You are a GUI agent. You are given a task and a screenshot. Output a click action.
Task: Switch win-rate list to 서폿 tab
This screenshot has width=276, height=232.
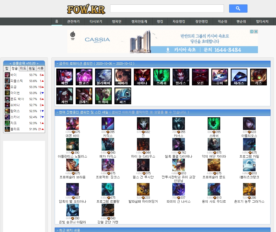click(x=41, y=68)
